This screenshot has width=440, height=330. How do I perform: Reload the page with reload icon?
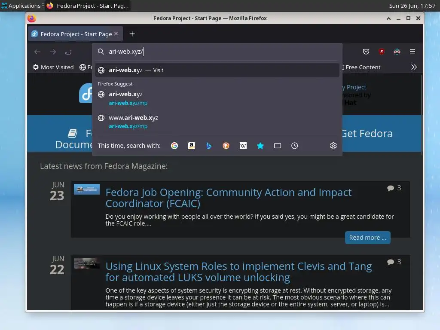click(x=68, y=52)
